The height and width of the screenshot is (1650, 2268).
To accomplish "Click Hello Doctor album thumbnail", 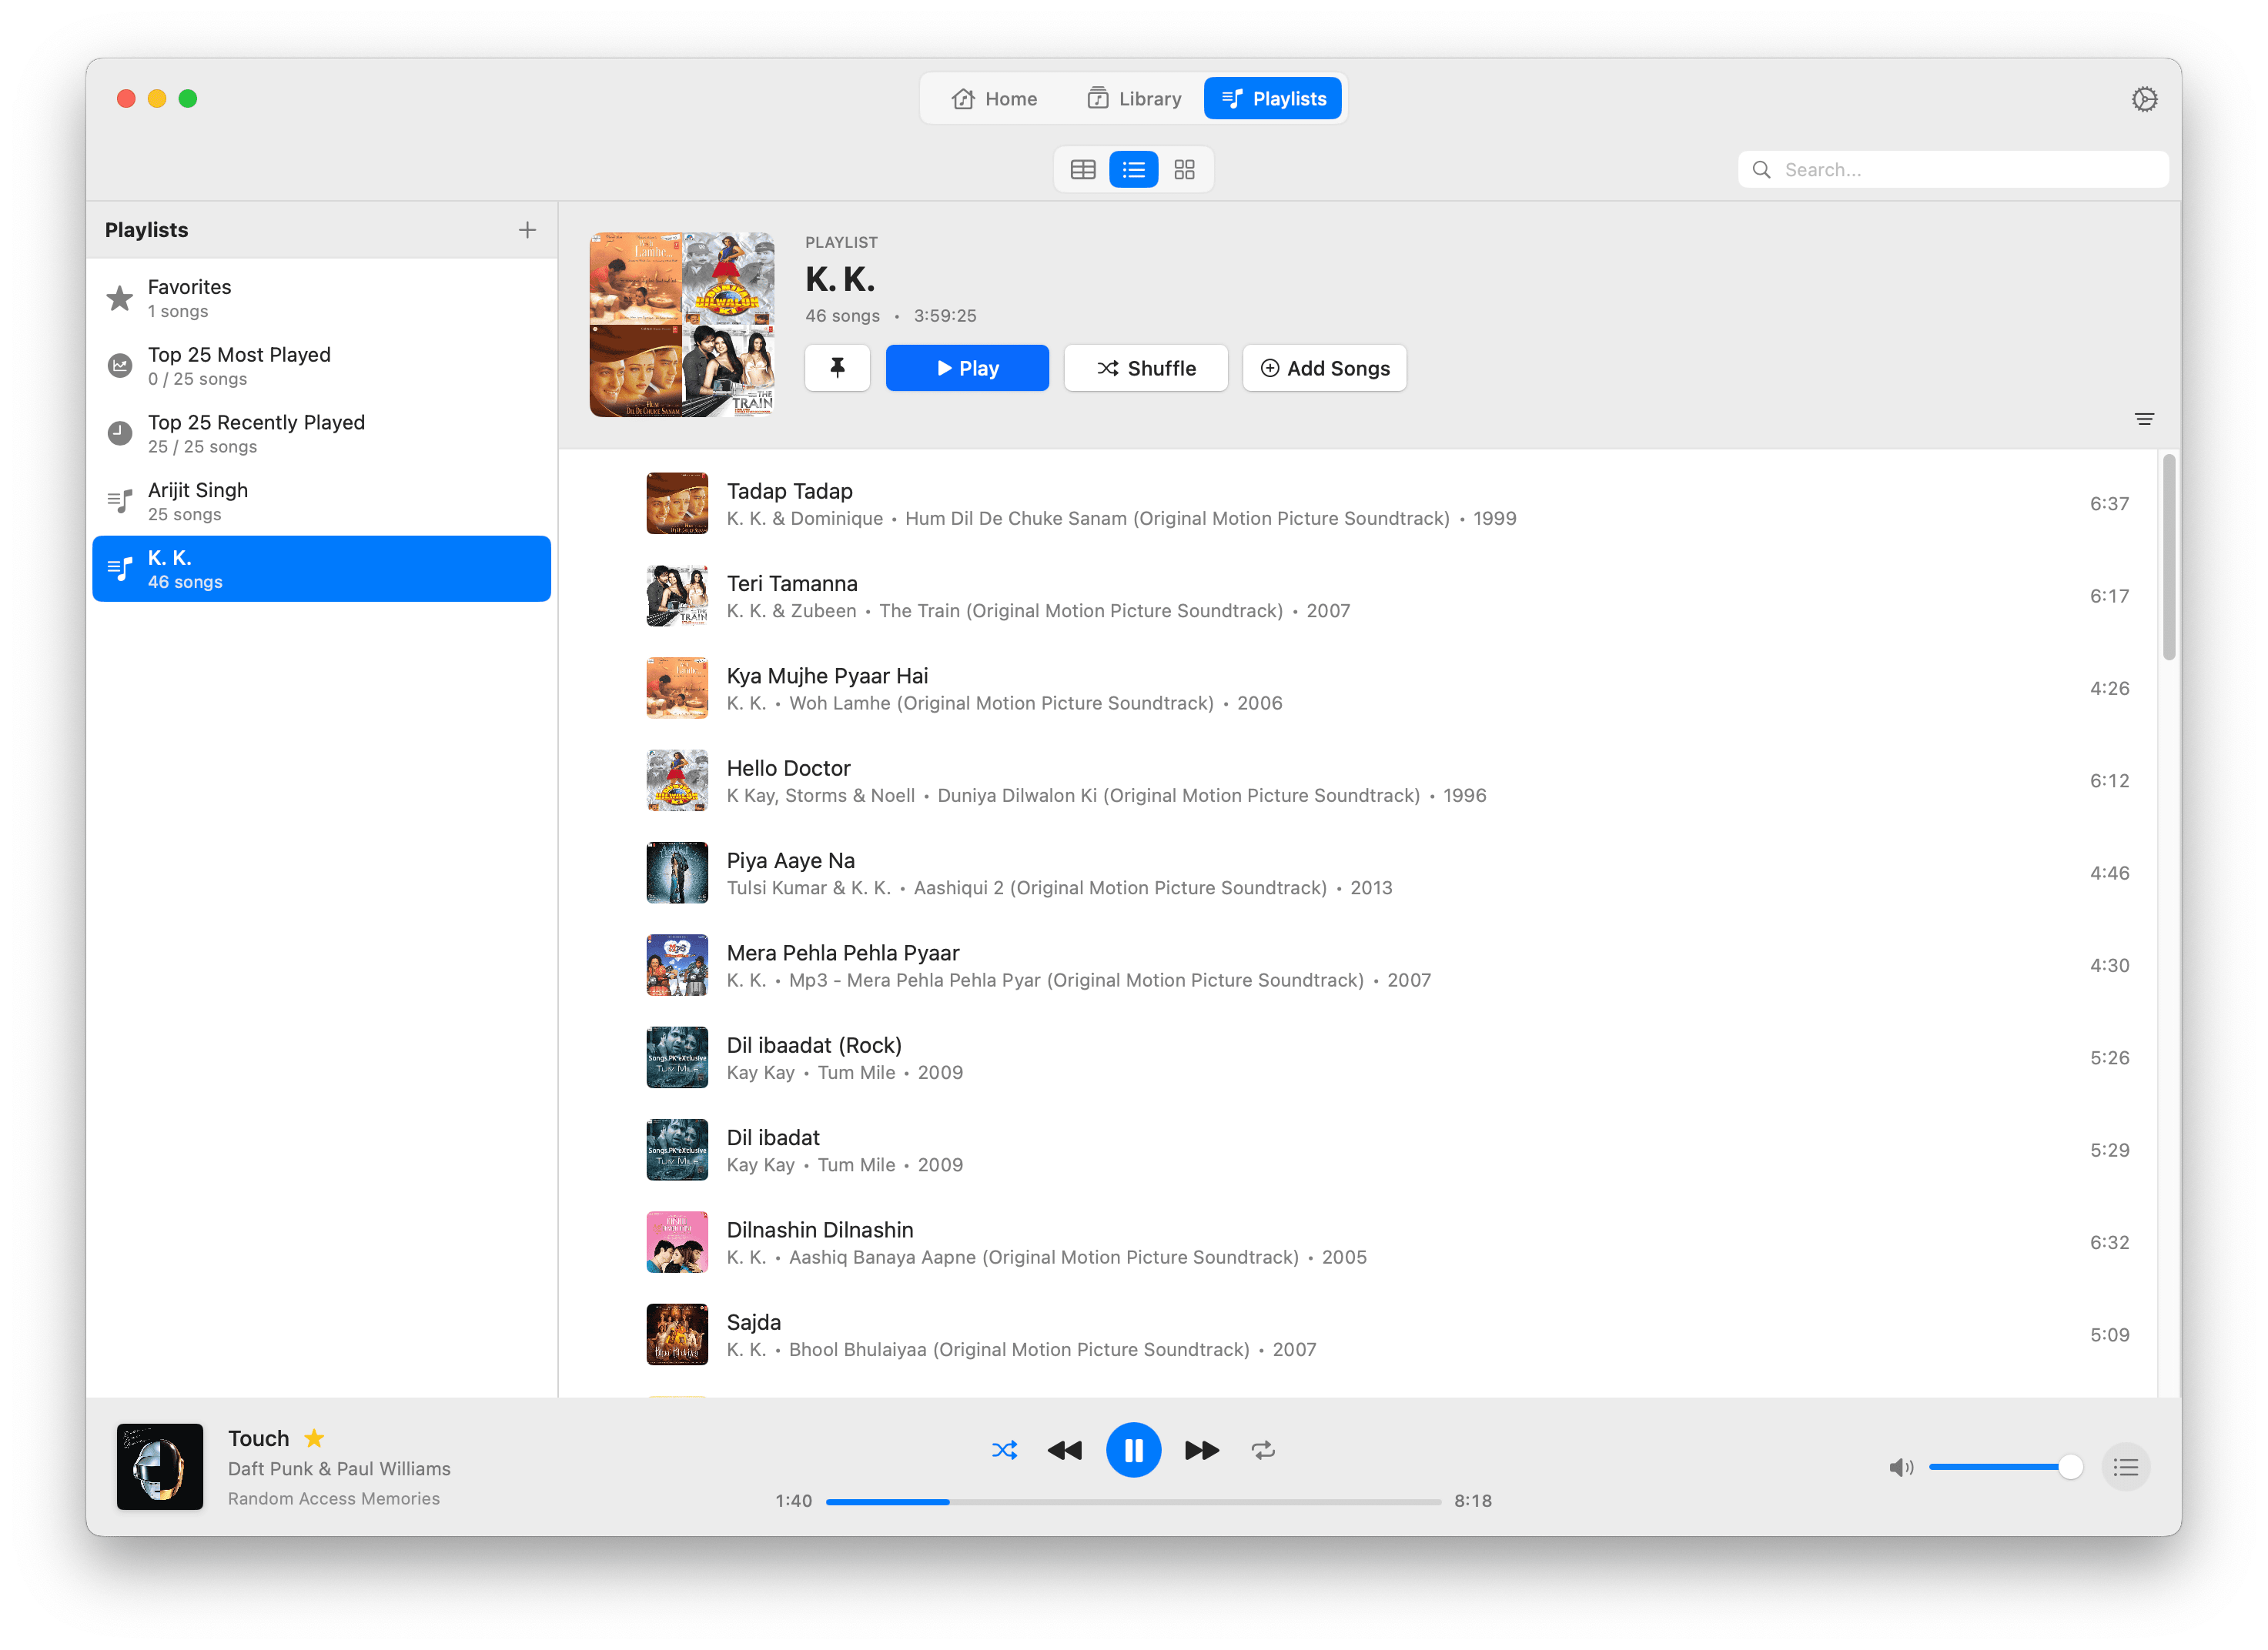I will tap(677, 780).
